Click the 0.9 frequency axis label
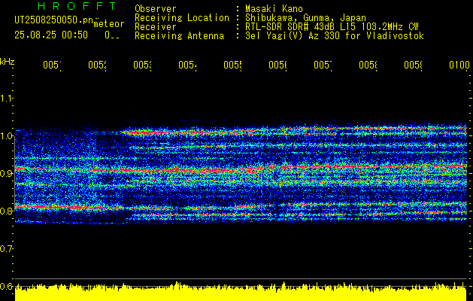 [6, 173]
